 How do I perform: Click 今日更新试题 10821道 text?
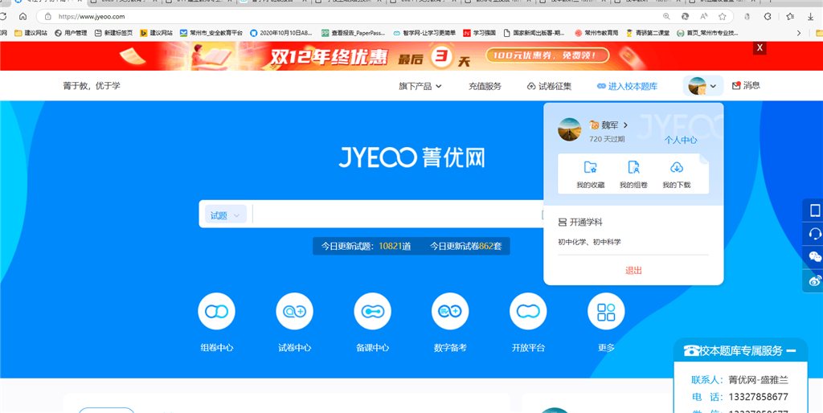(x=366, y=246)
